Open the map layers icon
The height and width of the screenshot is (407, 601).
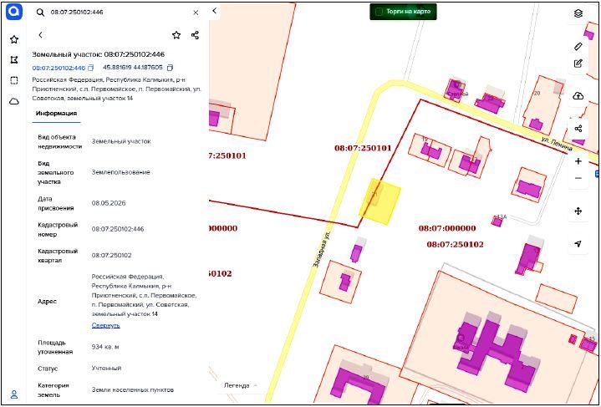tap(578, 13)
